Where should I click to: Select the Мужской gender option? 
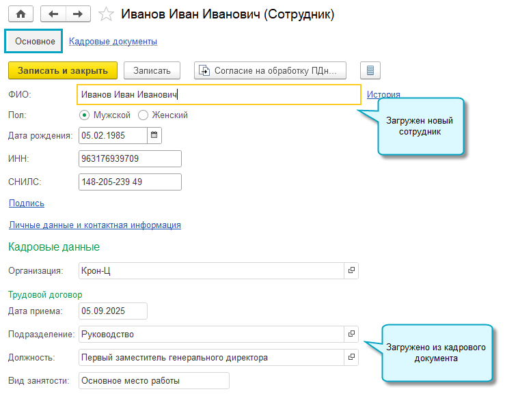pos(85,115)
